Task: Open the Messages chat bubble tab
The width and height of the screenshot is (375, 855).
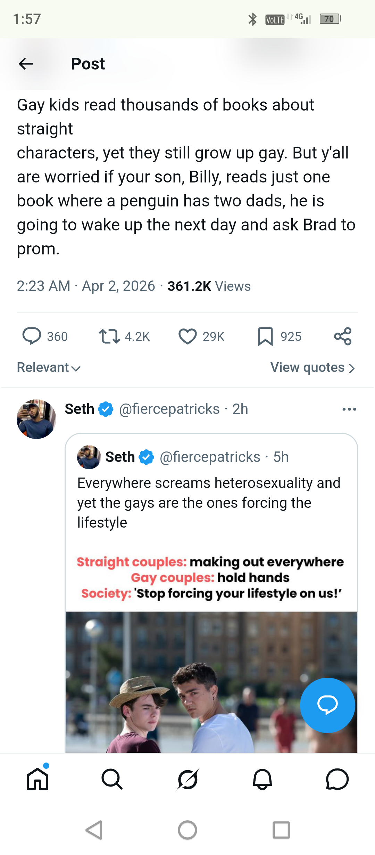Action: 337,779
